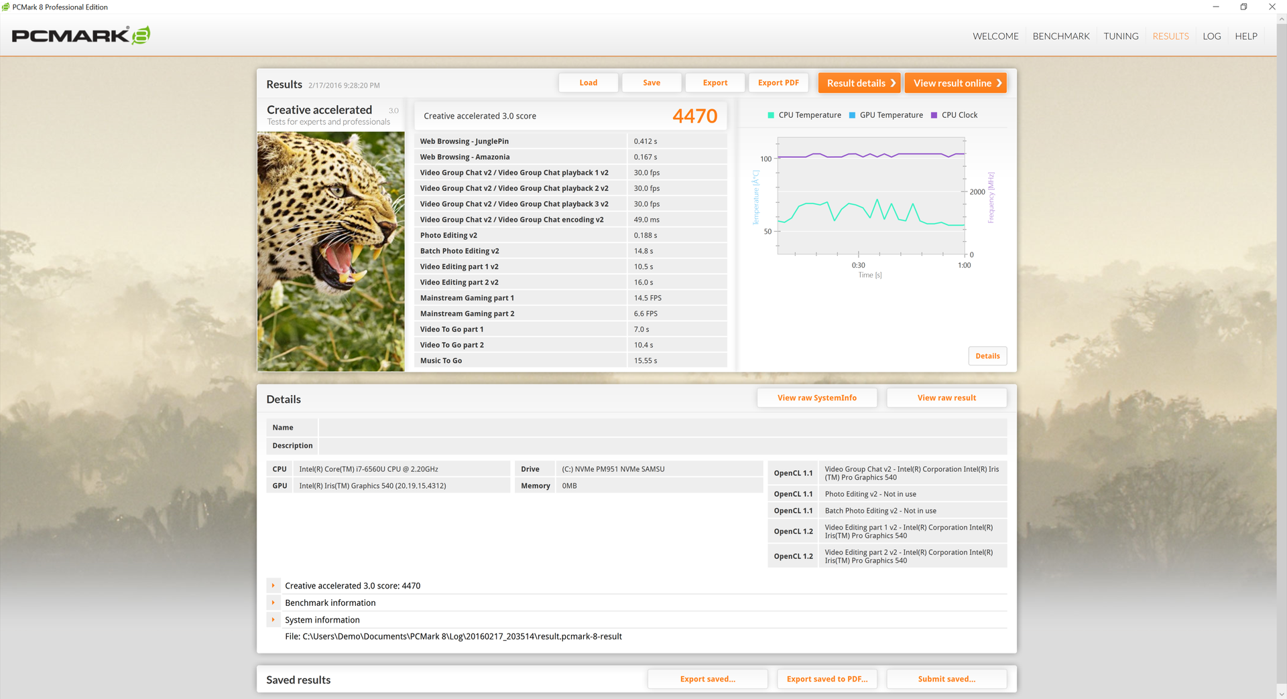Screen dimensions: 1287x699
Task: Click View result online
Action: (956, 83)
